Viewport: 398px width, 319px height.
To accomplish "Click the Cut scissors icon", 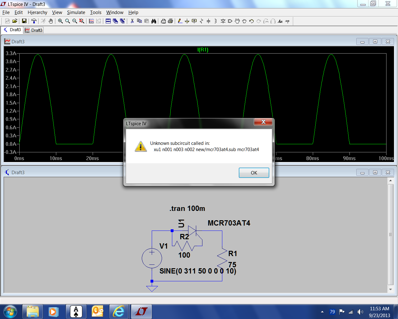I will [x=132, y=21].
